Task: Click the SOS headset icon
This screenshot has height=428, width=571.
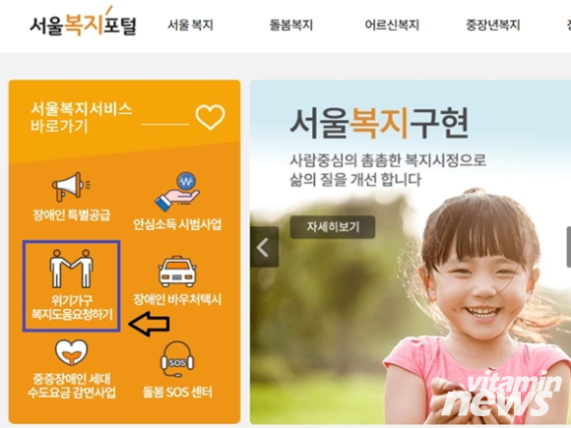Action: (x=177, y=359)
